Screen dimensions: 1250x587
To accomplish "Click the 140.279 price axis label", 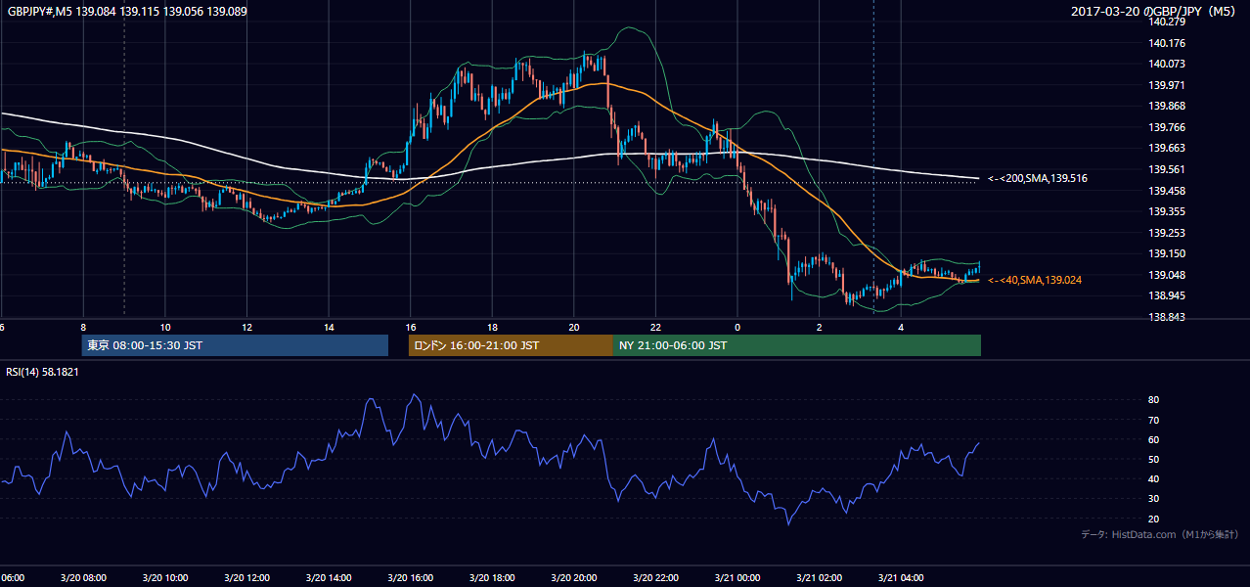I will pyautogui.click(x=1168, y=22).
